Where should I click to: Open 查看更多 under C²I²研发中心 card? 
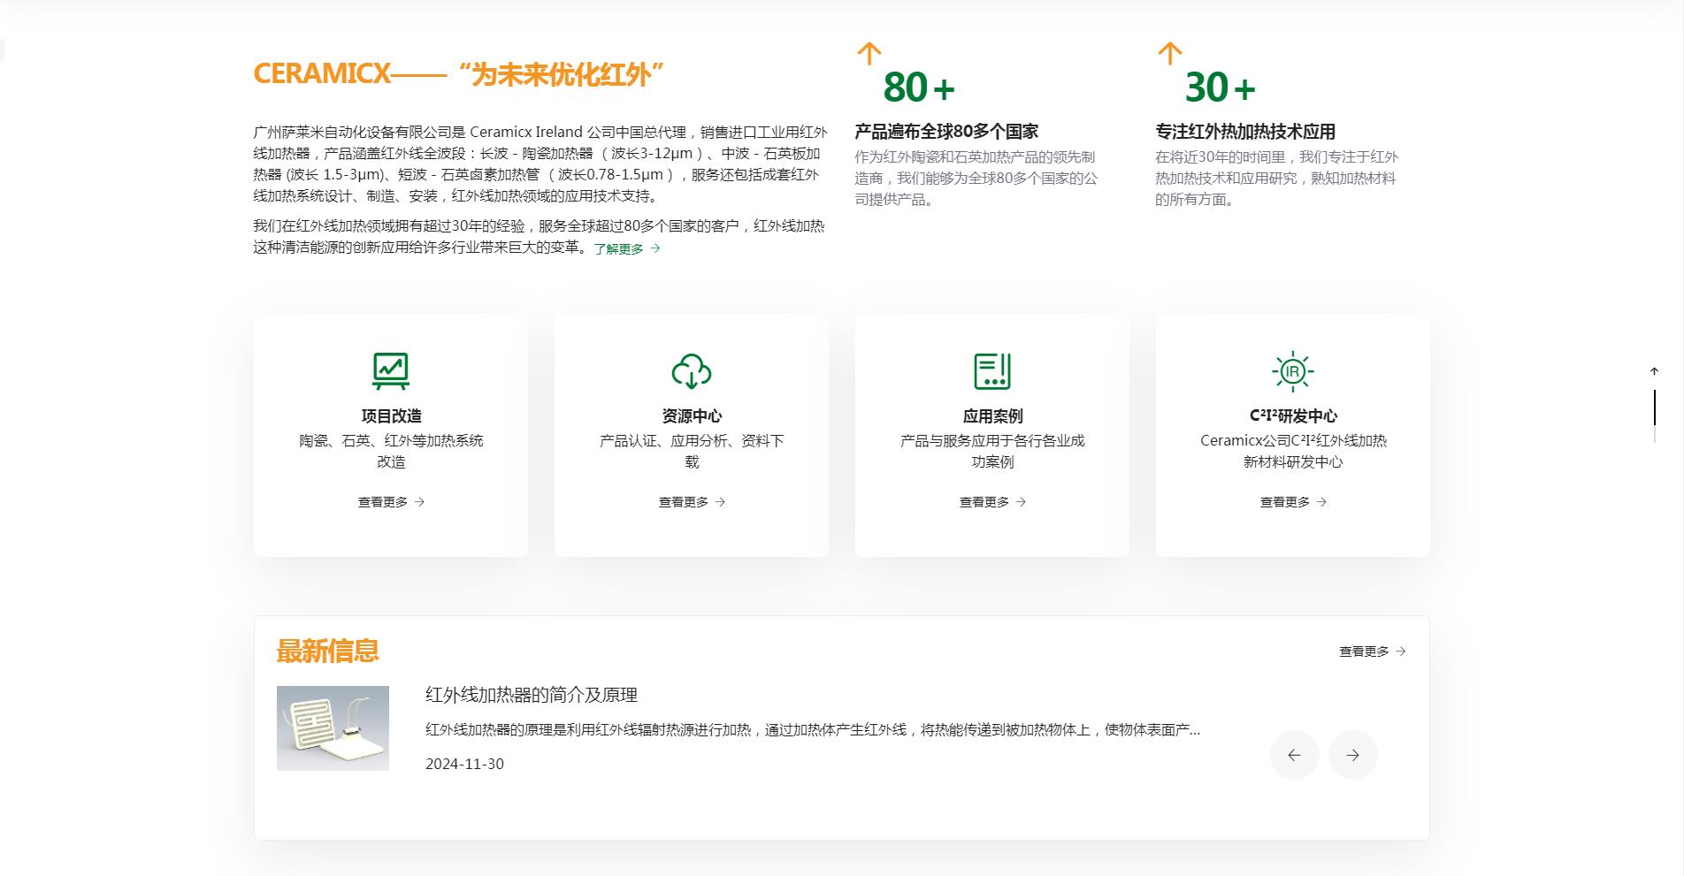pyautogui.click(x=1293, y=502)
